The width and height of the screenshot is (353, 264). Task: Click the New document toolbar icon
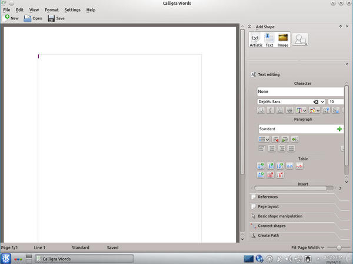click(x=6, y=18)
